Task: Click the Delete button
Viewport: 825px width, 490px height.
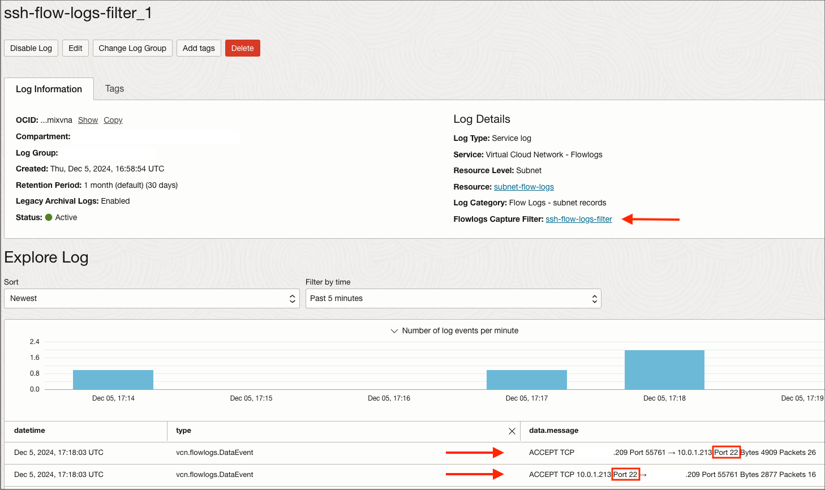Action: coord(242,48)
